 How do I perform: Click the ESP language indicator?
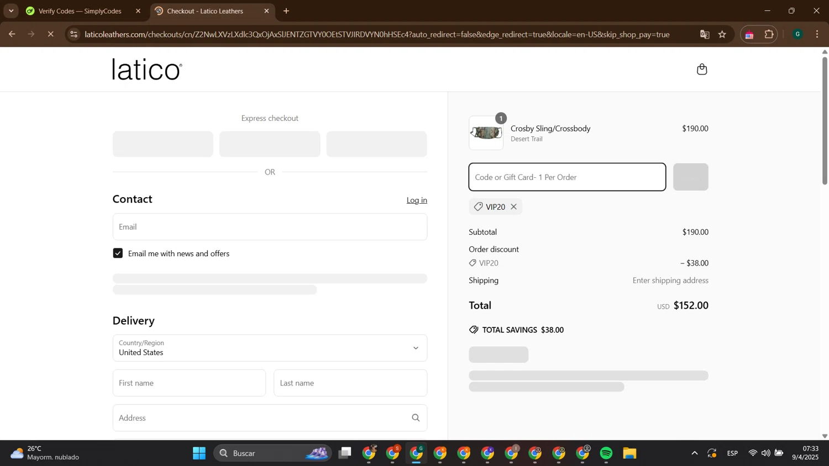click(x=732, y=453)
